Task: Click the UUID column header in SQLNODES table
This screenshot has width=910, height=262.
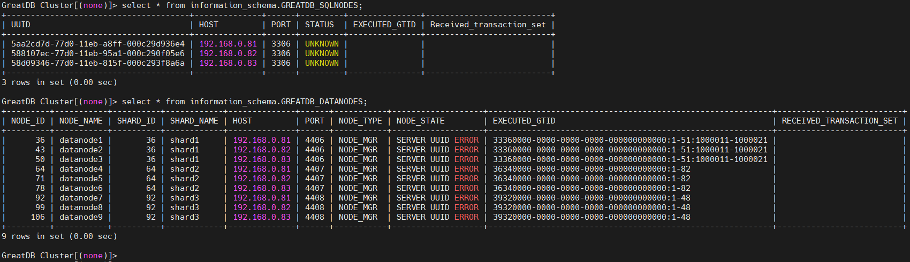Action: click(21, 25)
